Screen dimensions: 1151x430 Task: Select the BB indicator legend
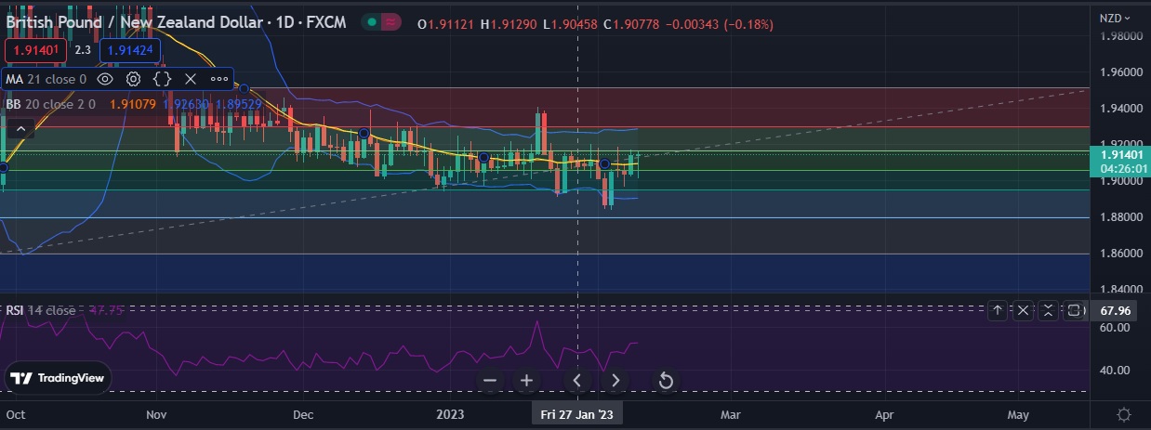(x=51, y=105)
